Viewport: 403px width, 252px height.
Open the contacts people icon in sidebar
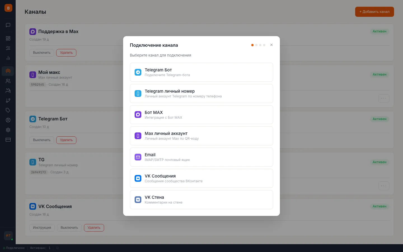point(8,81)
